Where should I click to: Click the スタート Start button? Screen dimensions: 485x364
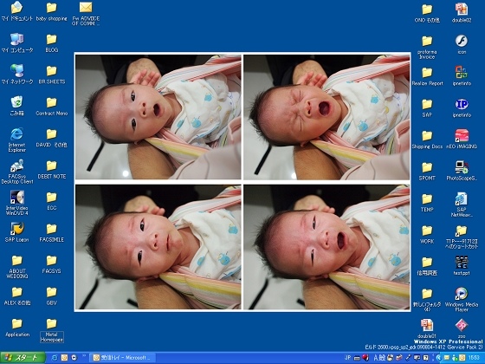pyautogui.click(x=23, y=358)
